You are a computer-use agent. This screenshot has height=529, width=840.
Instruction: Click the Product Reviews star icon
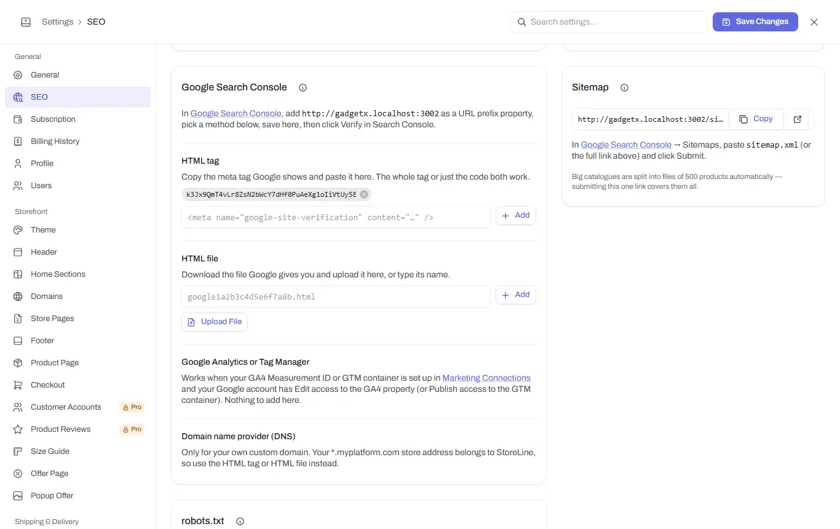pos(18,429)
